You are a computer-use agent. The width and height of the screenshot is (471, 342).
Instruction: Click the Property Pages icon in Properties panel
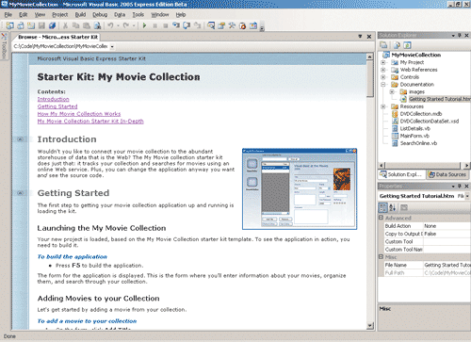coord(404,207)
